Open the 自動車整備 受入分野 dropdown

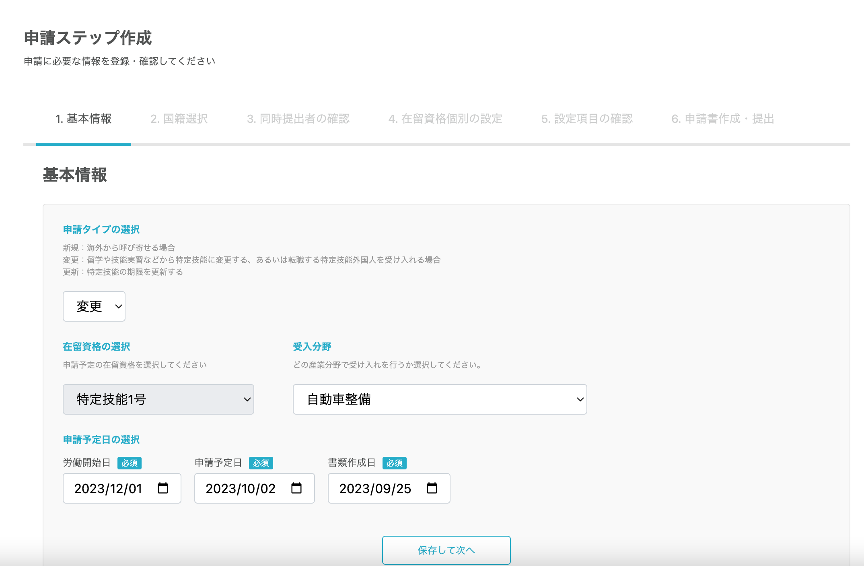440,399
